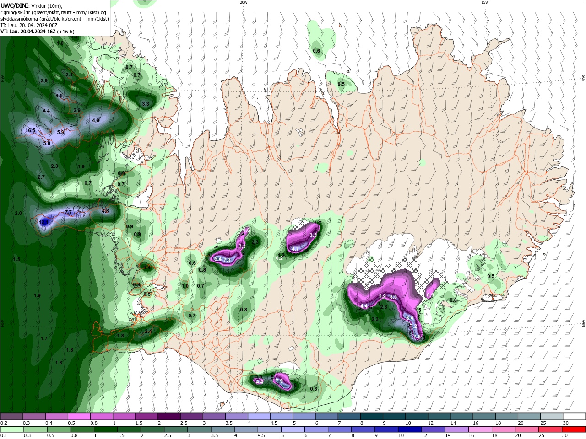Click the 1.7 precipitation value
The image size is (586, 439).
(x=44, y=339)
